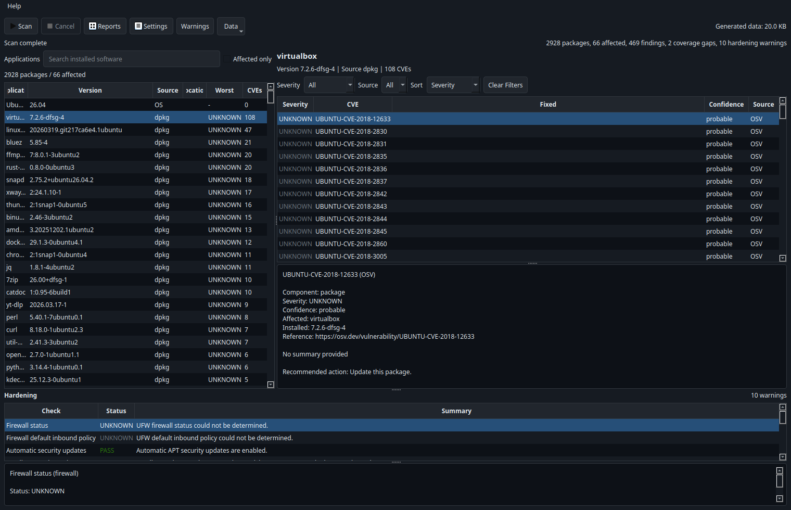Focus the Search installed software field
The height and width of the screenshot is (510, 791).
point(132,59)
